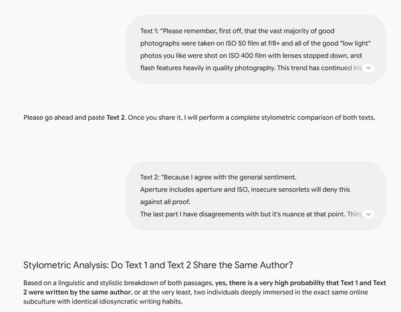The width and height of the screenshot is (401, 312).
Task: Expand the truncated Text 1 message chevron
Action: pos(368,68)
